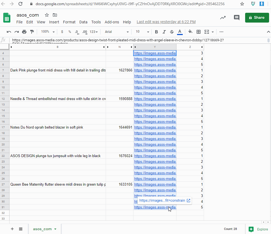Toggle italic formatting

(164, 32)
